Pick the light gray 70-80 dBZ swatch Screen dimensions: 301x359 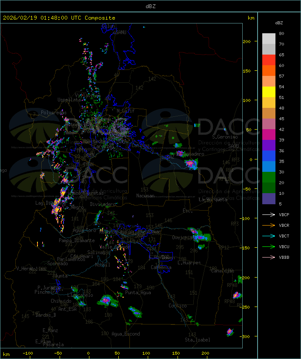coord(269,38)
